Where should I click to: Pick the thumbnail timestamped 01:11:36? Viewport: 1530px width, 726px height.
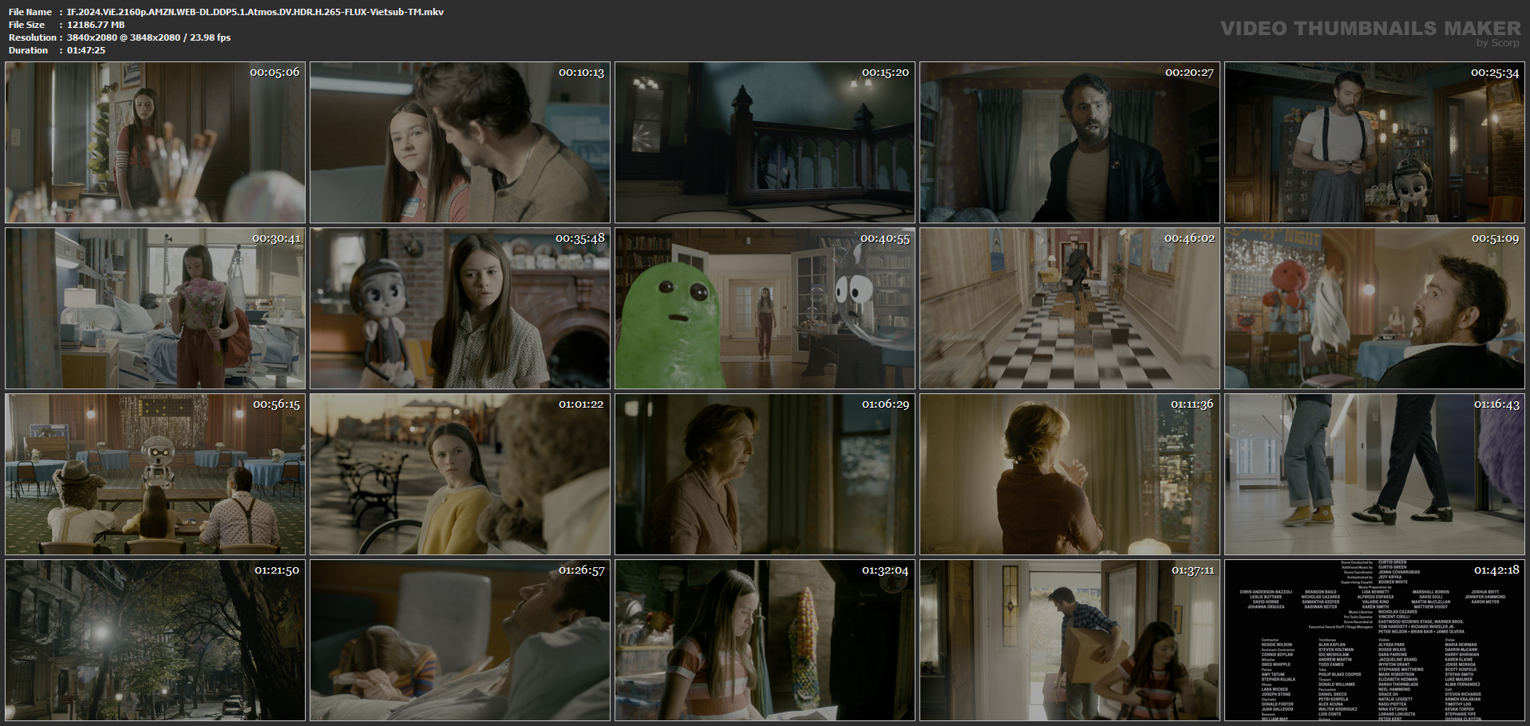click(x=1069, y=475)
